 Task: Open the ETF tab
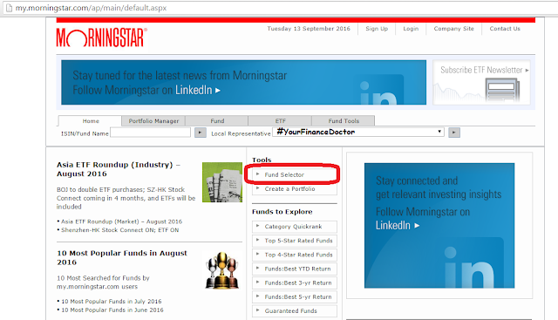(280, 121)
